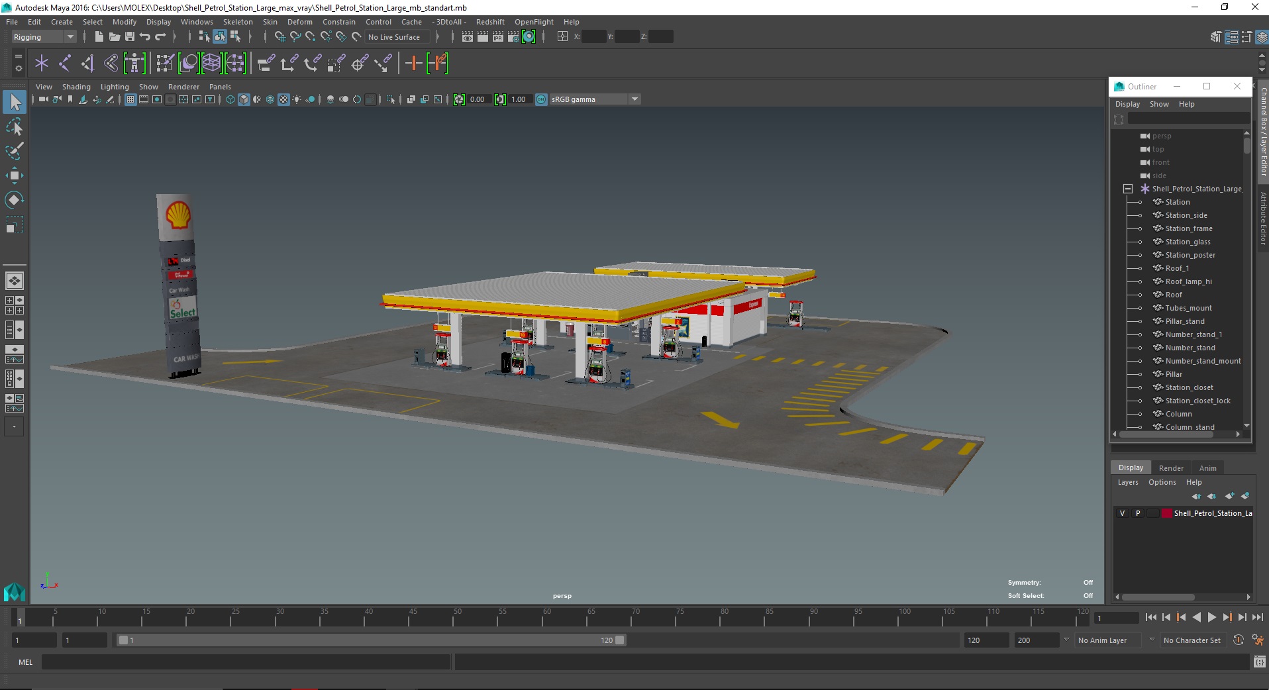This screenshot has height=690, width=1269.
Task: Switch to the Render layer tab
Action: pos(1171,468)
